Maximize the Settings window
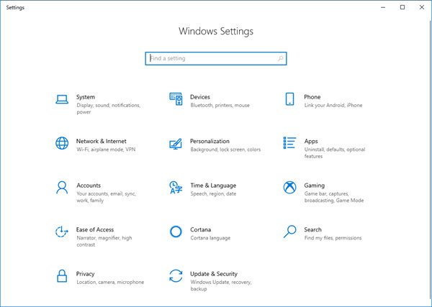 tap(402, 7)
